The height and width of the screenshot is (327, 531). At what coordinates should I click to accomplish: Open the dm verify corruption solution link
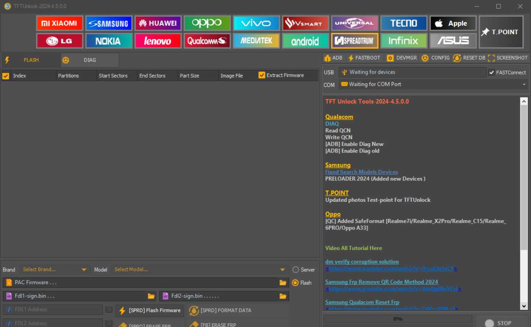(362, 261)
